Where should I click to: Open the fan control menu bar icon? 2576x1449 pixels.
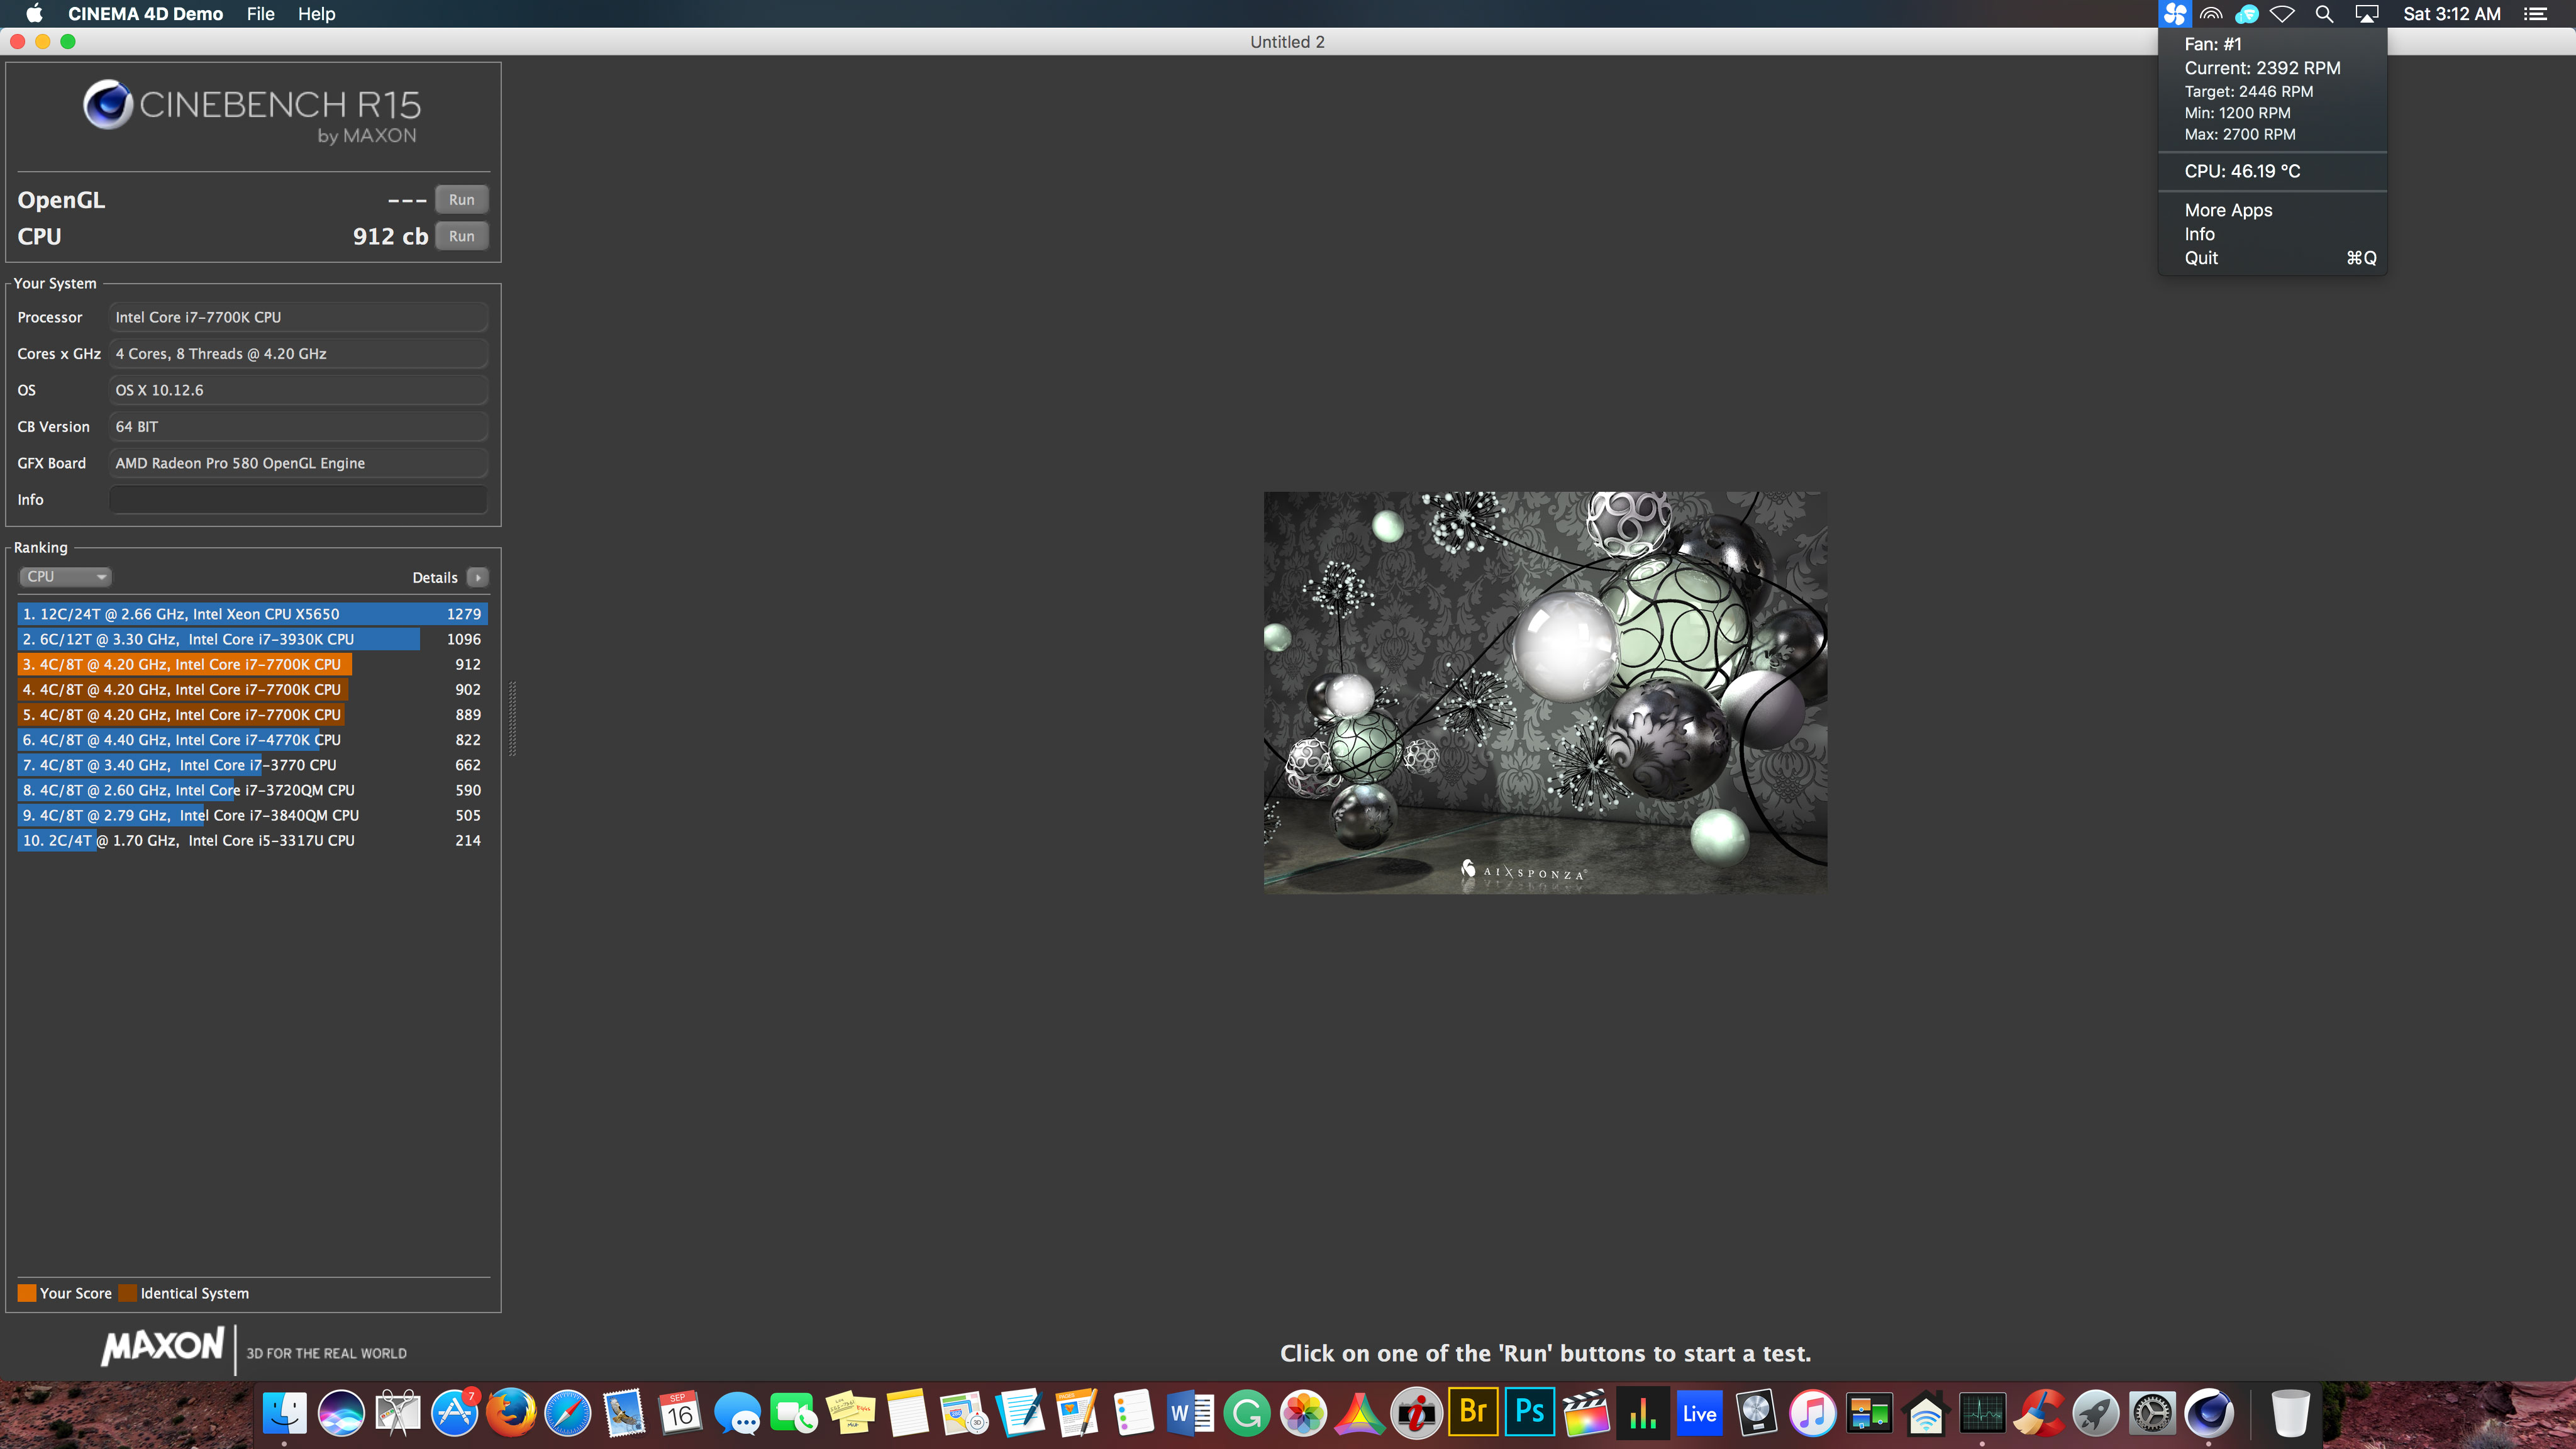tap(2174, 14)
